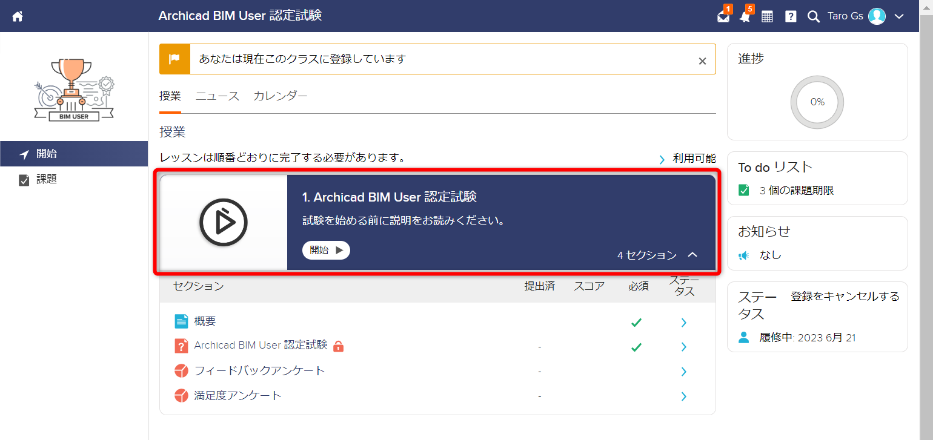The image size is (933, 440).
Task: Open the calendar grid icon
Action: point(767,17)
